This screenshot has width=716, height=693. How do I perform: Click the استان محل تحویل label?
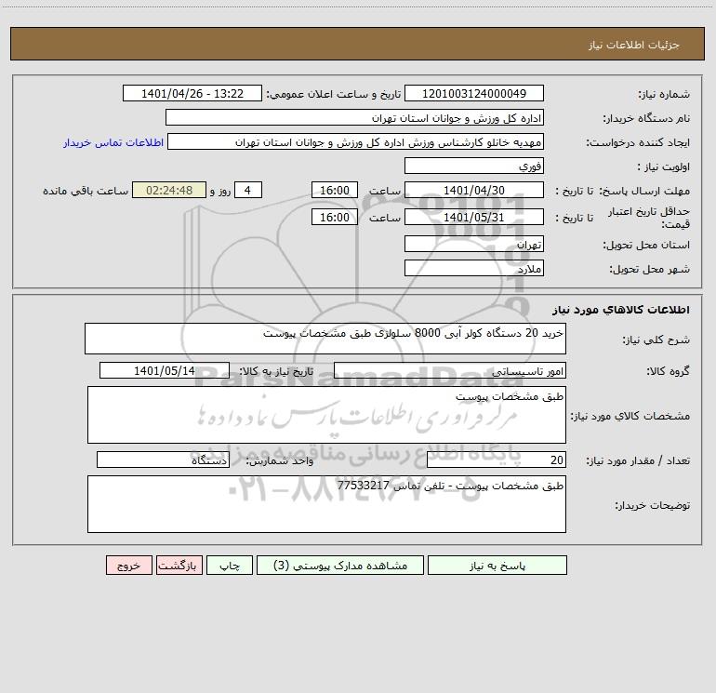coord(646,246)
